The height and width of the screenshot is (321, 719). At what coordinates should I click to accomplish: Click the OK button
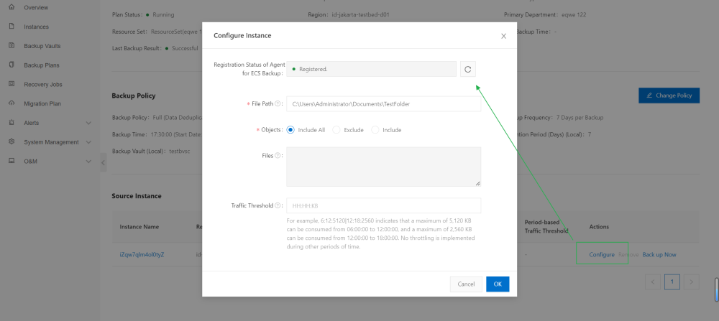click(498, 284)
